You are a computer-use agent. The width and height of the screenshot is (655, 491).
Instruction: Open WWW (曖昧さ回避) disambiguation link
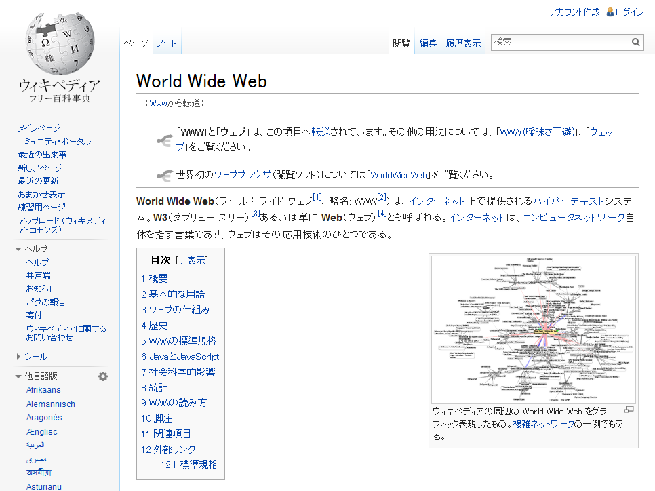pos(537,132)
